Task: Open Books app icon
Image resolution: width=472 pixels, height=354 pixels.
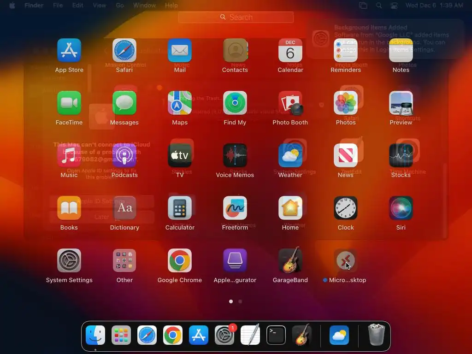Action: click(x=69, y=208)
